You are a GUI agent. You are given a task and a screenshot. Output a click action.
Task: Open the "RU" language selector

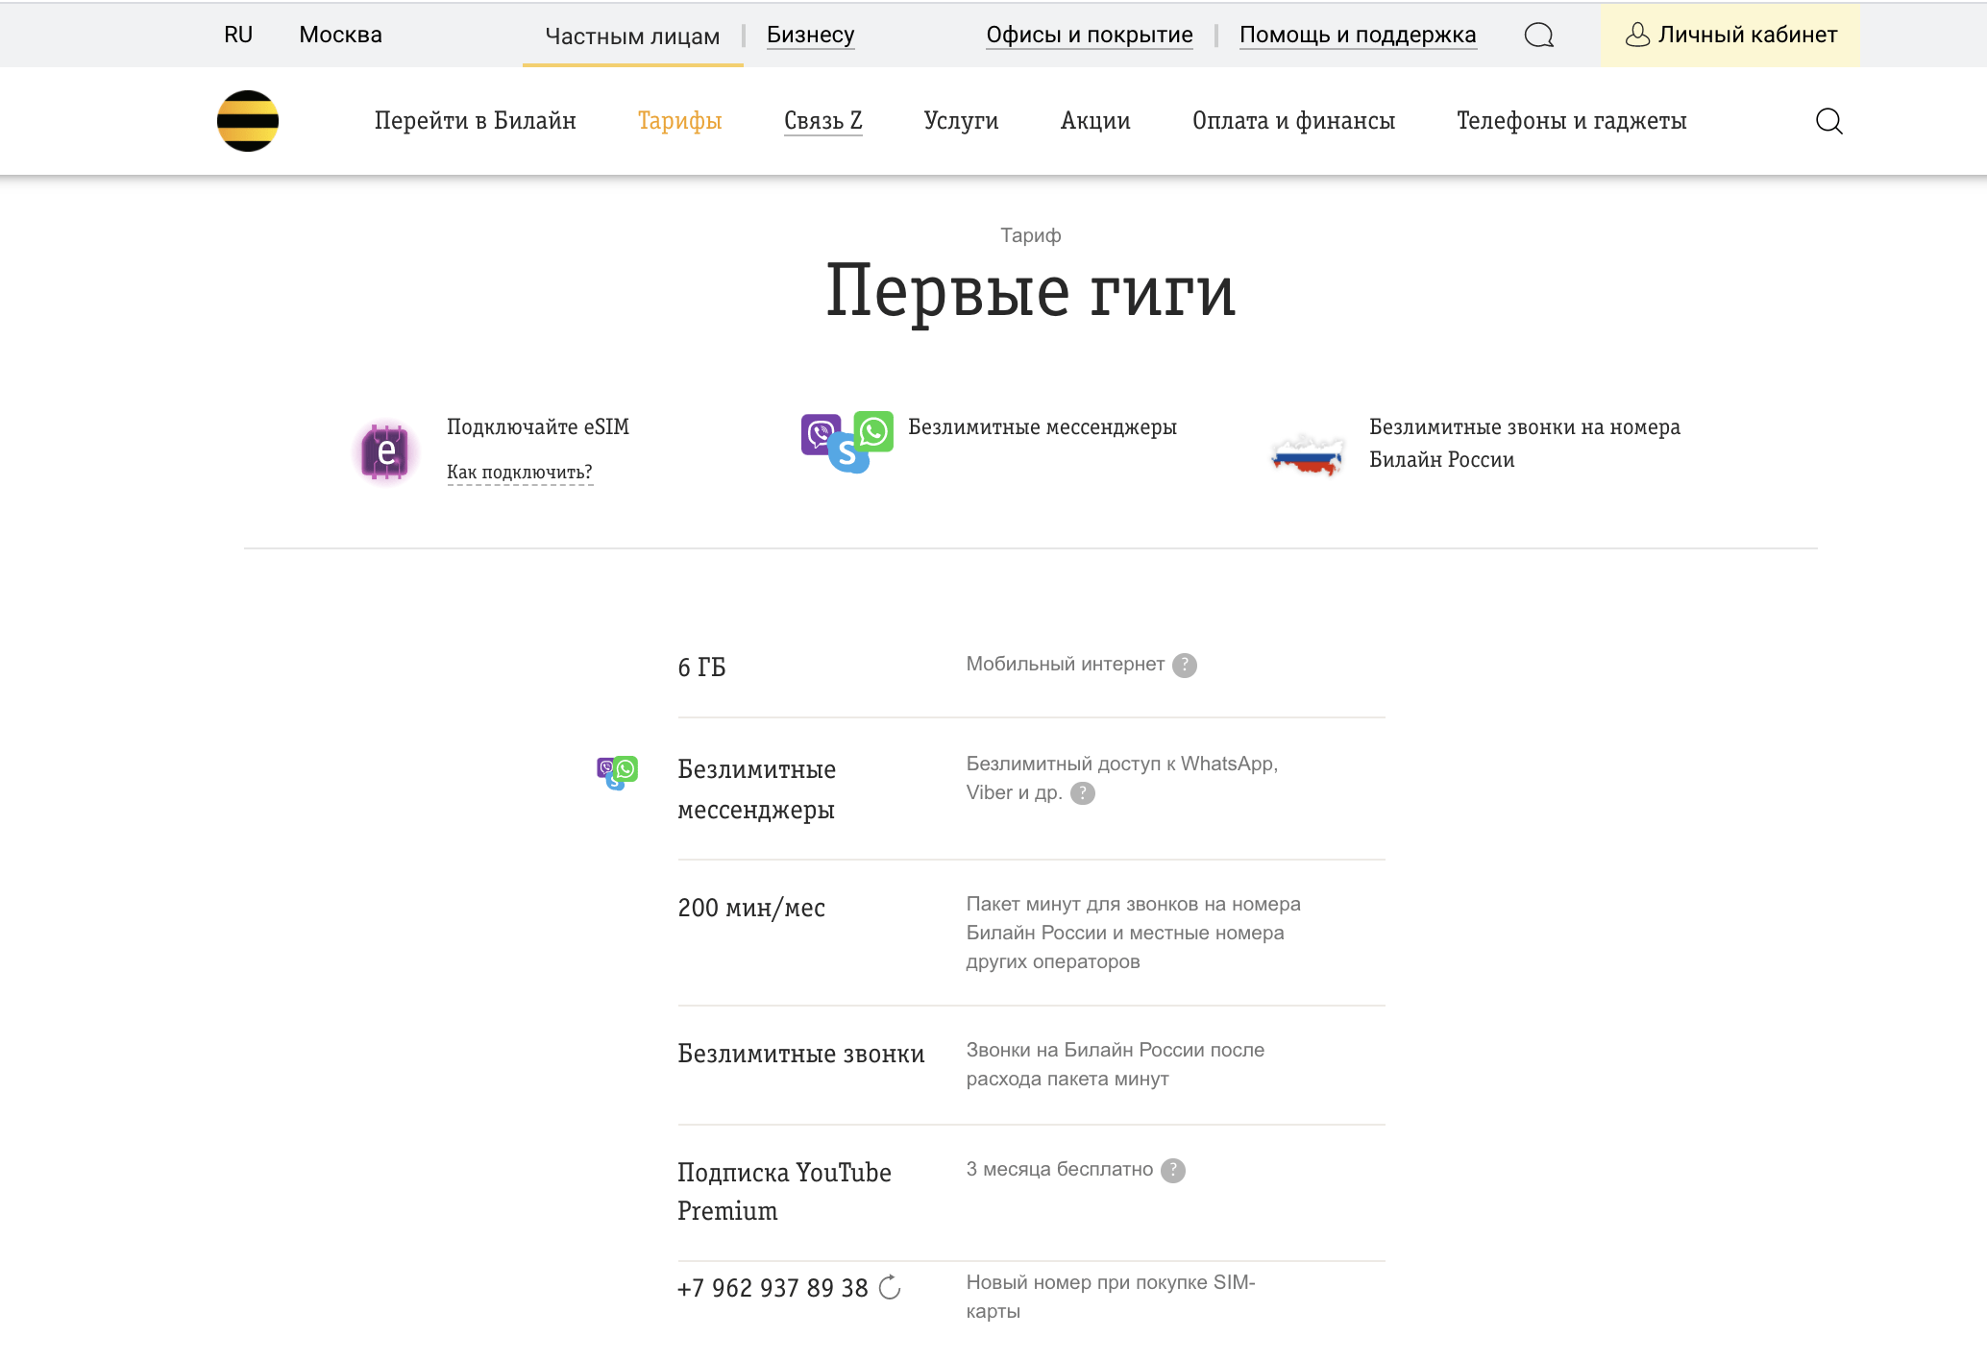tap(237, 35)
